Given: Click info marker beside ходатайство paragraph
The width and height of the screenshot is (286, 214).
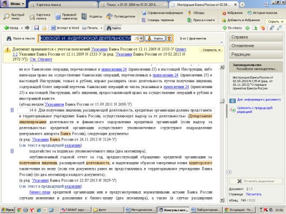Looking at the screenshot, I should (12, 151).
